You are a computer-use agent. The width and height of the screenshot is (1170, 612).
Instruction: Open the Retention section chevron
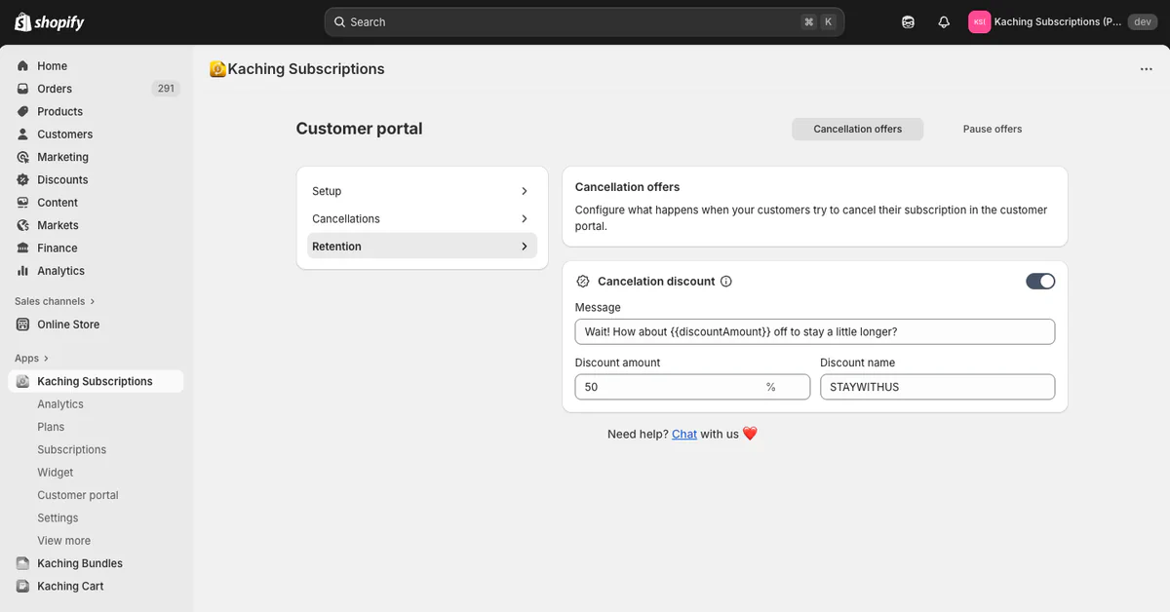pyautogui.click(x=525, y=247)
